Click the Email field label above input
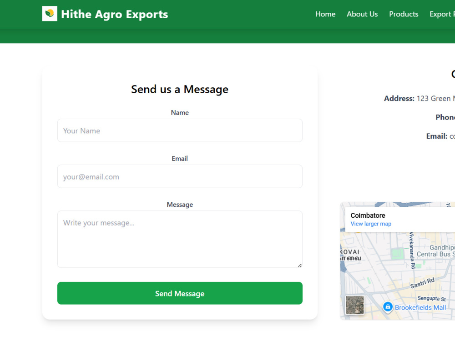This screenshot has width=455, height=341. (x=180, y=159)
